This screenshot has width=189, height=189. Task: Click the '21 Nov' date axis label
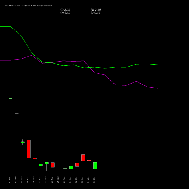click(40, 180)
